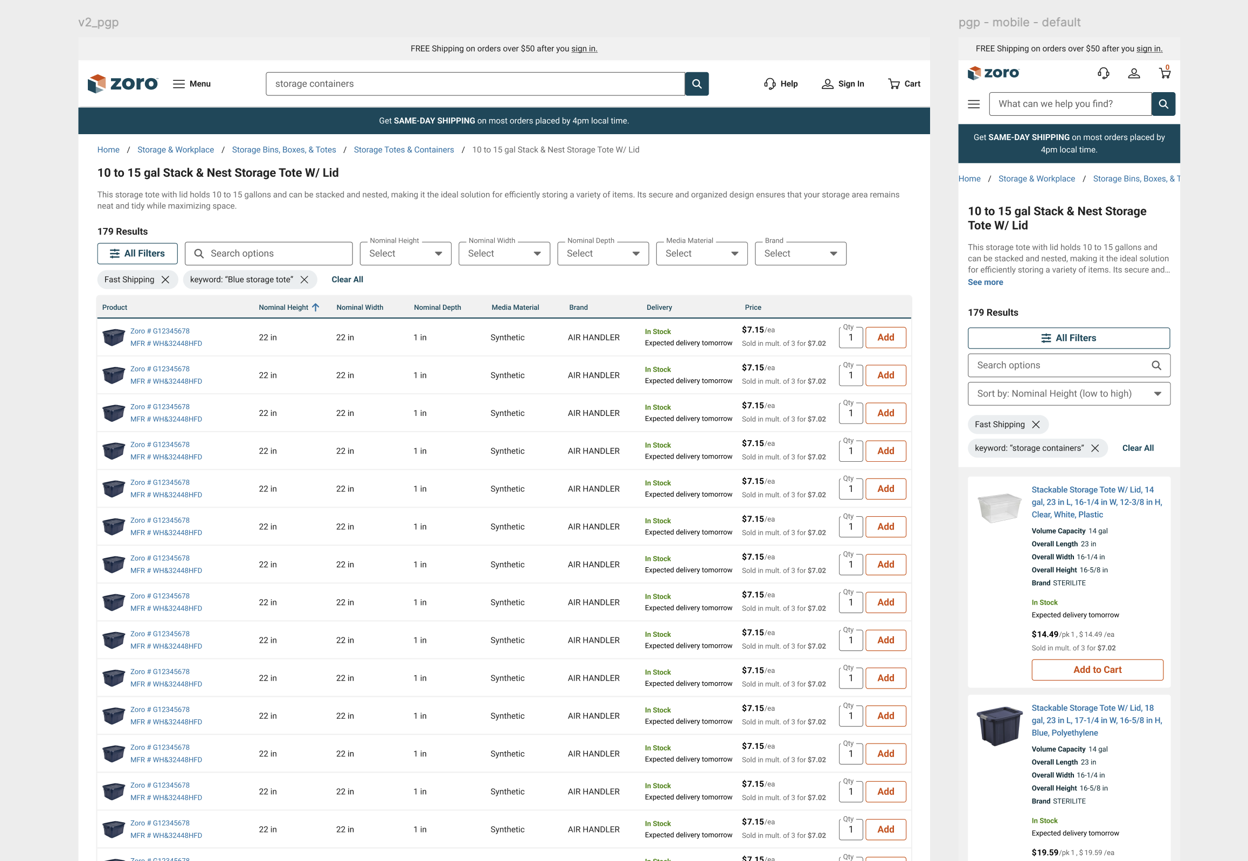Click desktop search magnifier button
The height and width of the screenshot is (861, 1248).
696,84
